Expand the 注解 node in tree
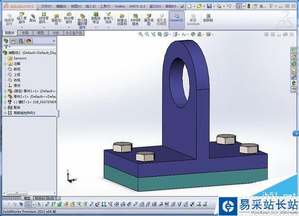 point(5,64)
